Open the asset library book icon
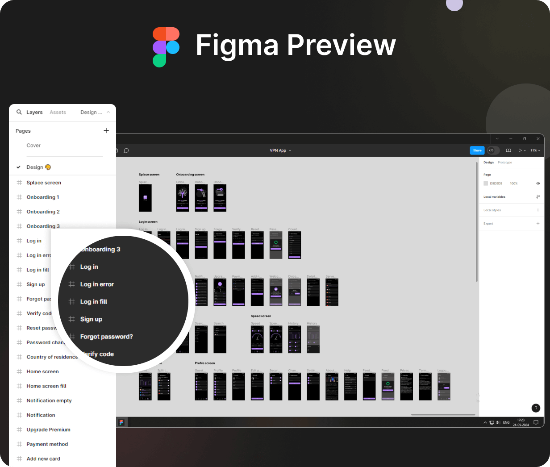 [508, 150]
